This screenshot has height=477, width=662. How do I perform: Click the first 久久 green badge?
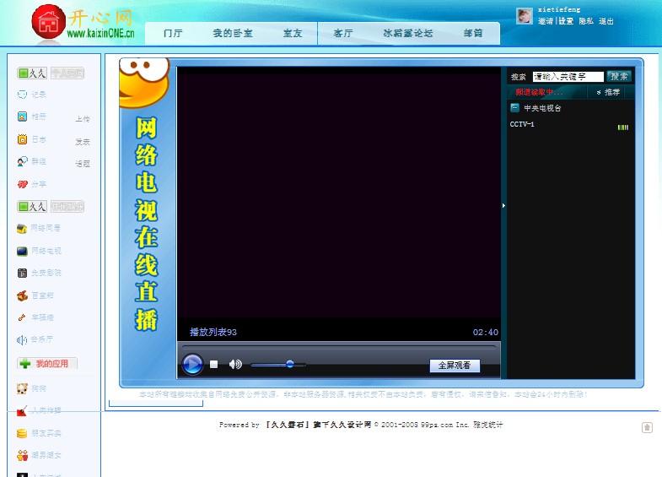pos(32,73)
